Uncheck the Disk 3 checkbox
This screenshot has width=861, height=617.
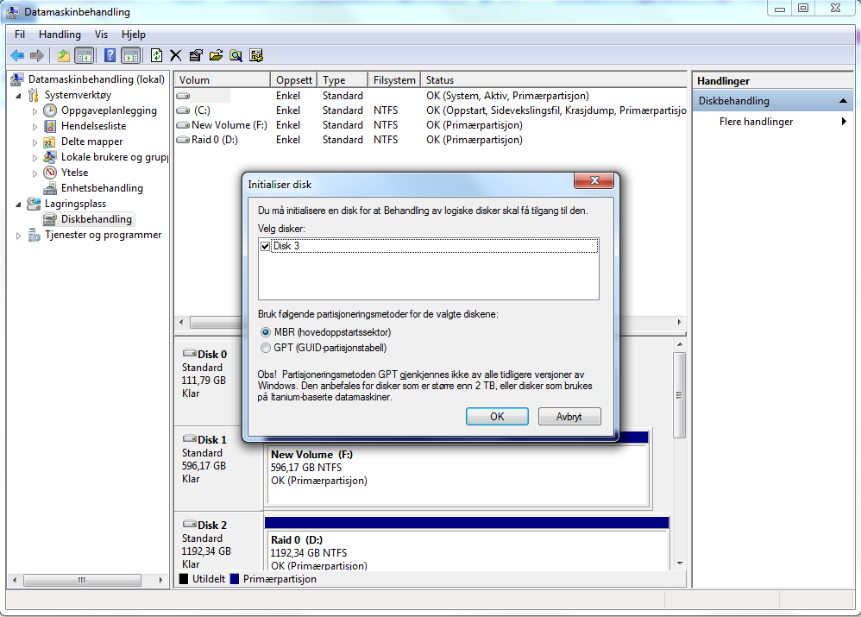point(265,246)
